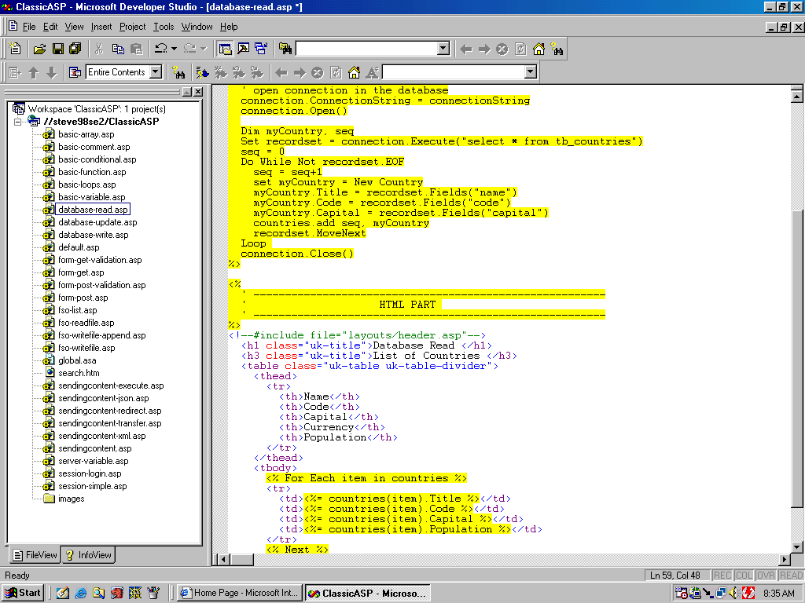Open the Tools menu
This screenshot has width=805, height=603.
[164, 27]
